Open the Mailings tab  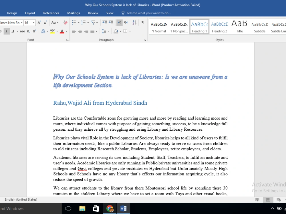74,13
